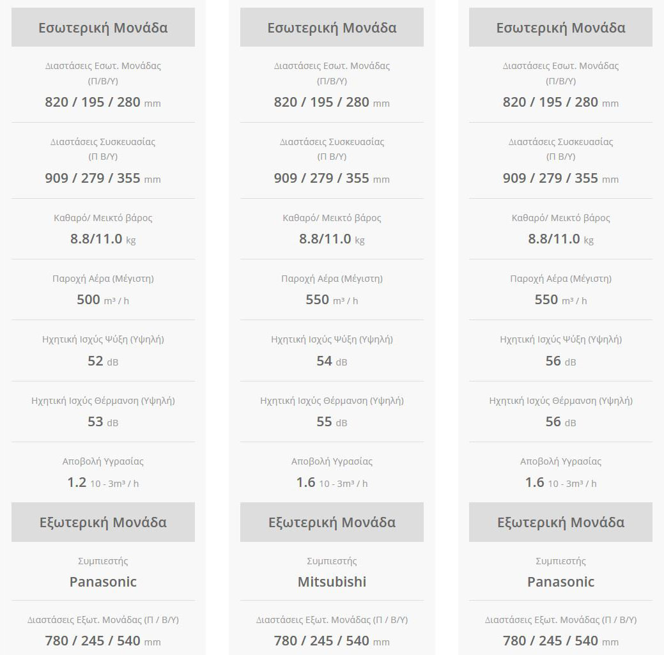Click Παροχή Αέρα label above 500 m³/h
Screen dimensions: 664x655
point(103,279)
